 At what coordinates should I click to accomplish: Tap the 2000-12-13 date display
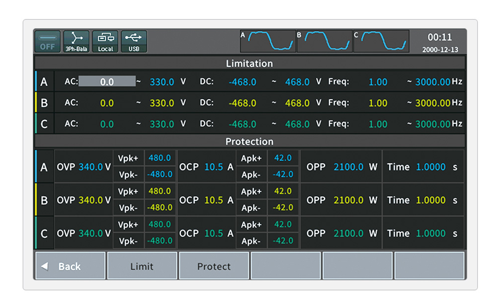[x=440, y=49]
